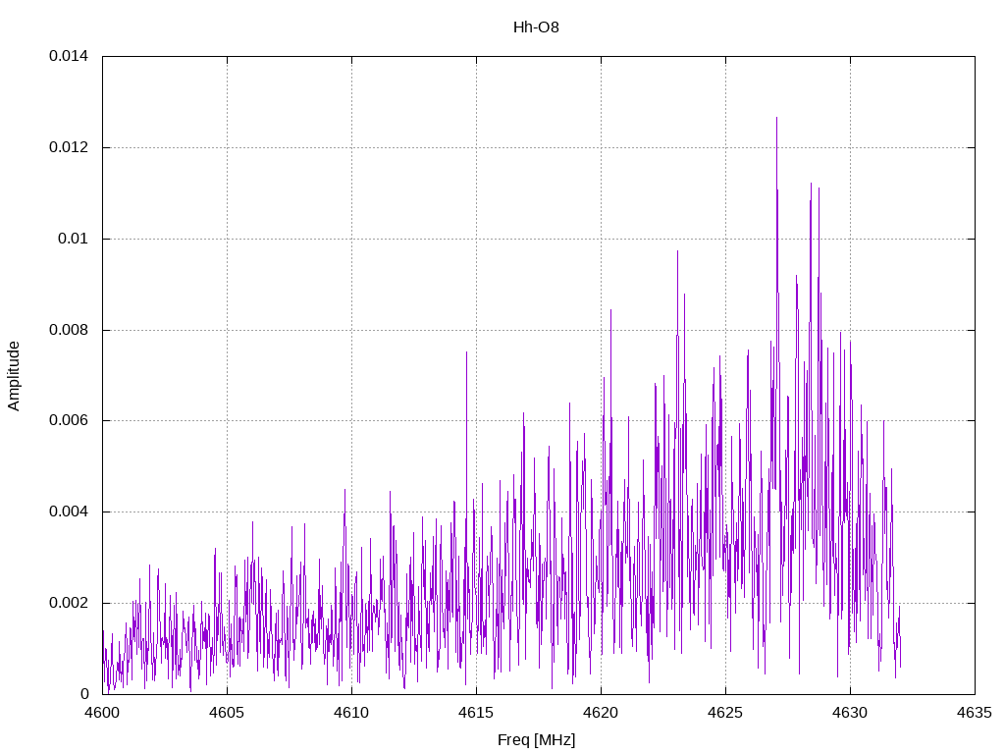The height and width of the screenshot is (754, 1005).
Task: Click the 4620 x-axis tick label
Action: click(x=602, y=713)
